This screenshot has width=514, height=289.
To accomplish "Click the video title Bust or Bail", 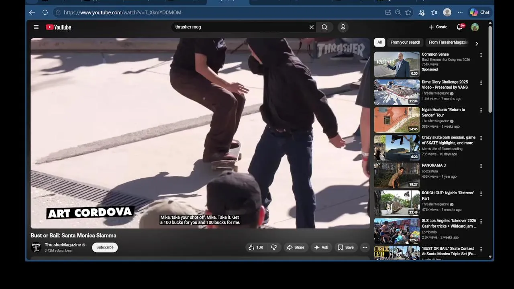I will click(73, 236).
